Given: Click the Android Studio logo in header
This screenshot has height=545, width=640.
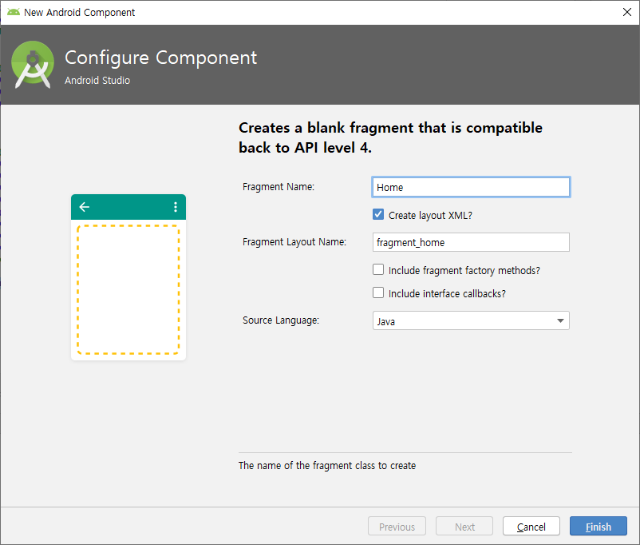Looking at the screenshot, I should tap(33, 64).
